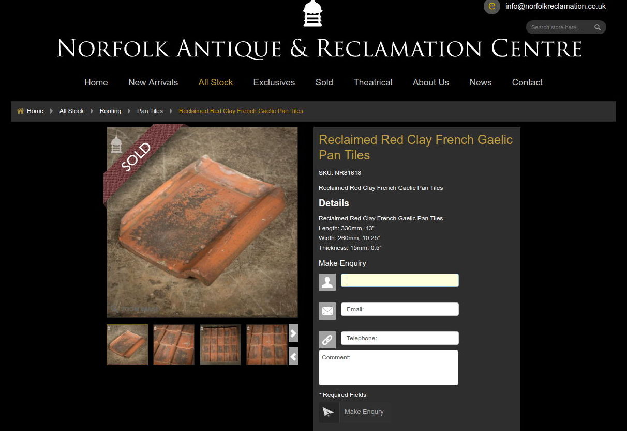This screenshot has width=627, height=431.
Task: Click into the Email input field
Action: pos(400,309)
